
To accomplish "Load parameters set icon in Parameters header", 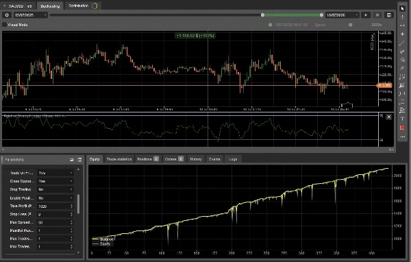I will coord(71,160).
